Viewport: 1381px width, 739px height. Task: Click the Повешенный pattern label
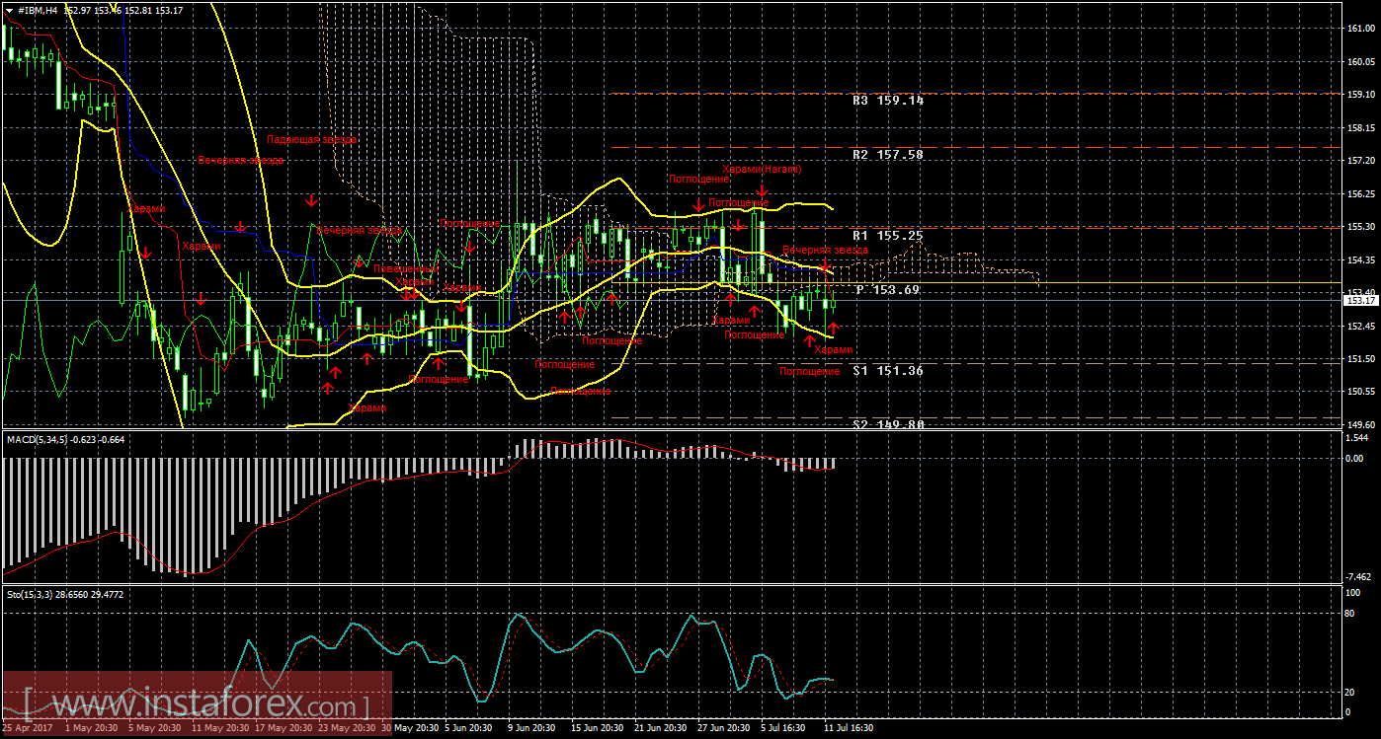click(x=408, y=268)
